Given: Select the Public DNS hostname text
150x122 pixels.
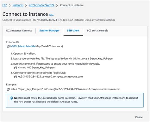Looking at the screenshot, I should click(x=50, y=77).
